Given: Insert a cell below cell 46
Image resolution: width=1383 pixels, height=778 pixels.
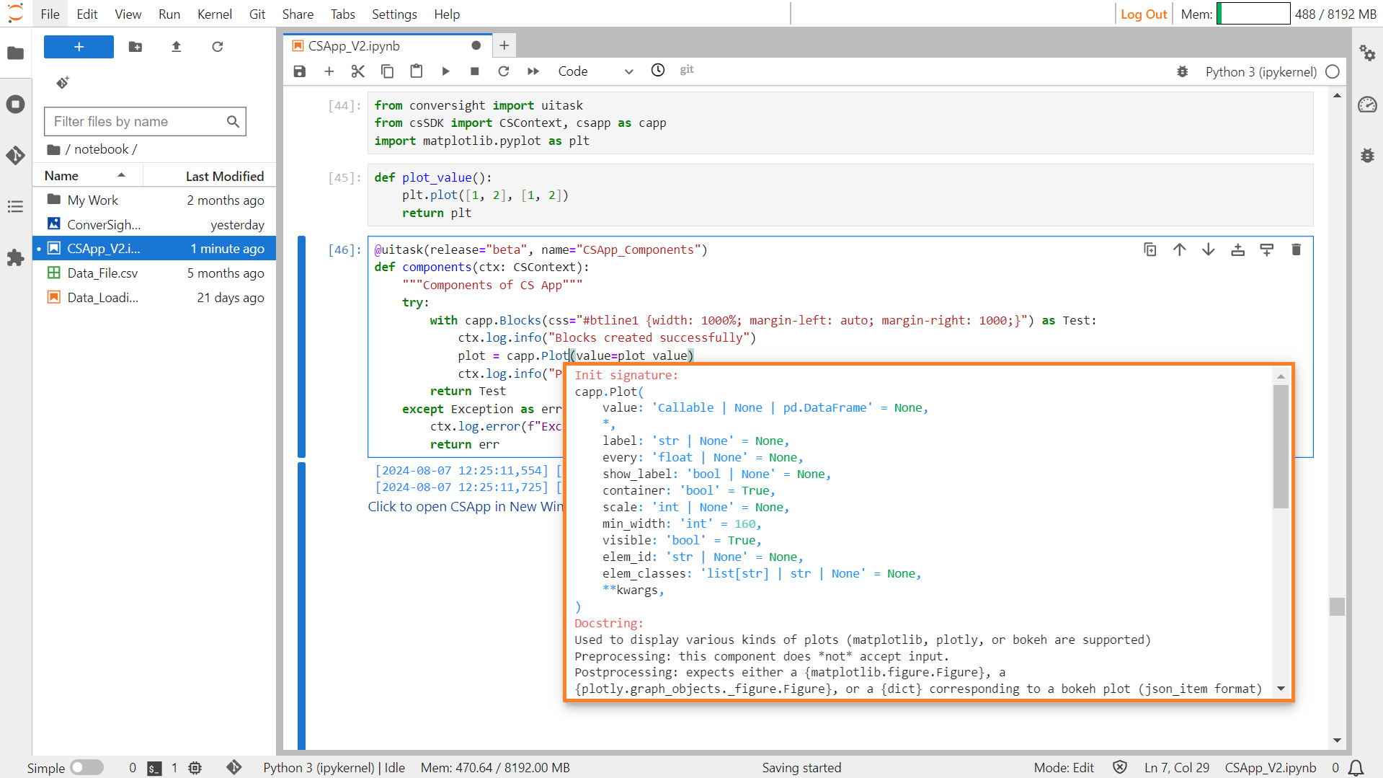Looking at the screenshot, I should [1266, 249].
